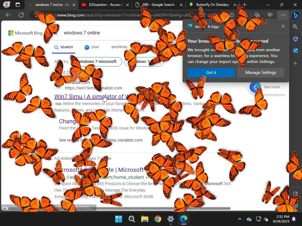
Task: Open the Outlook sidebar icon
Action: tap(295, 51)
